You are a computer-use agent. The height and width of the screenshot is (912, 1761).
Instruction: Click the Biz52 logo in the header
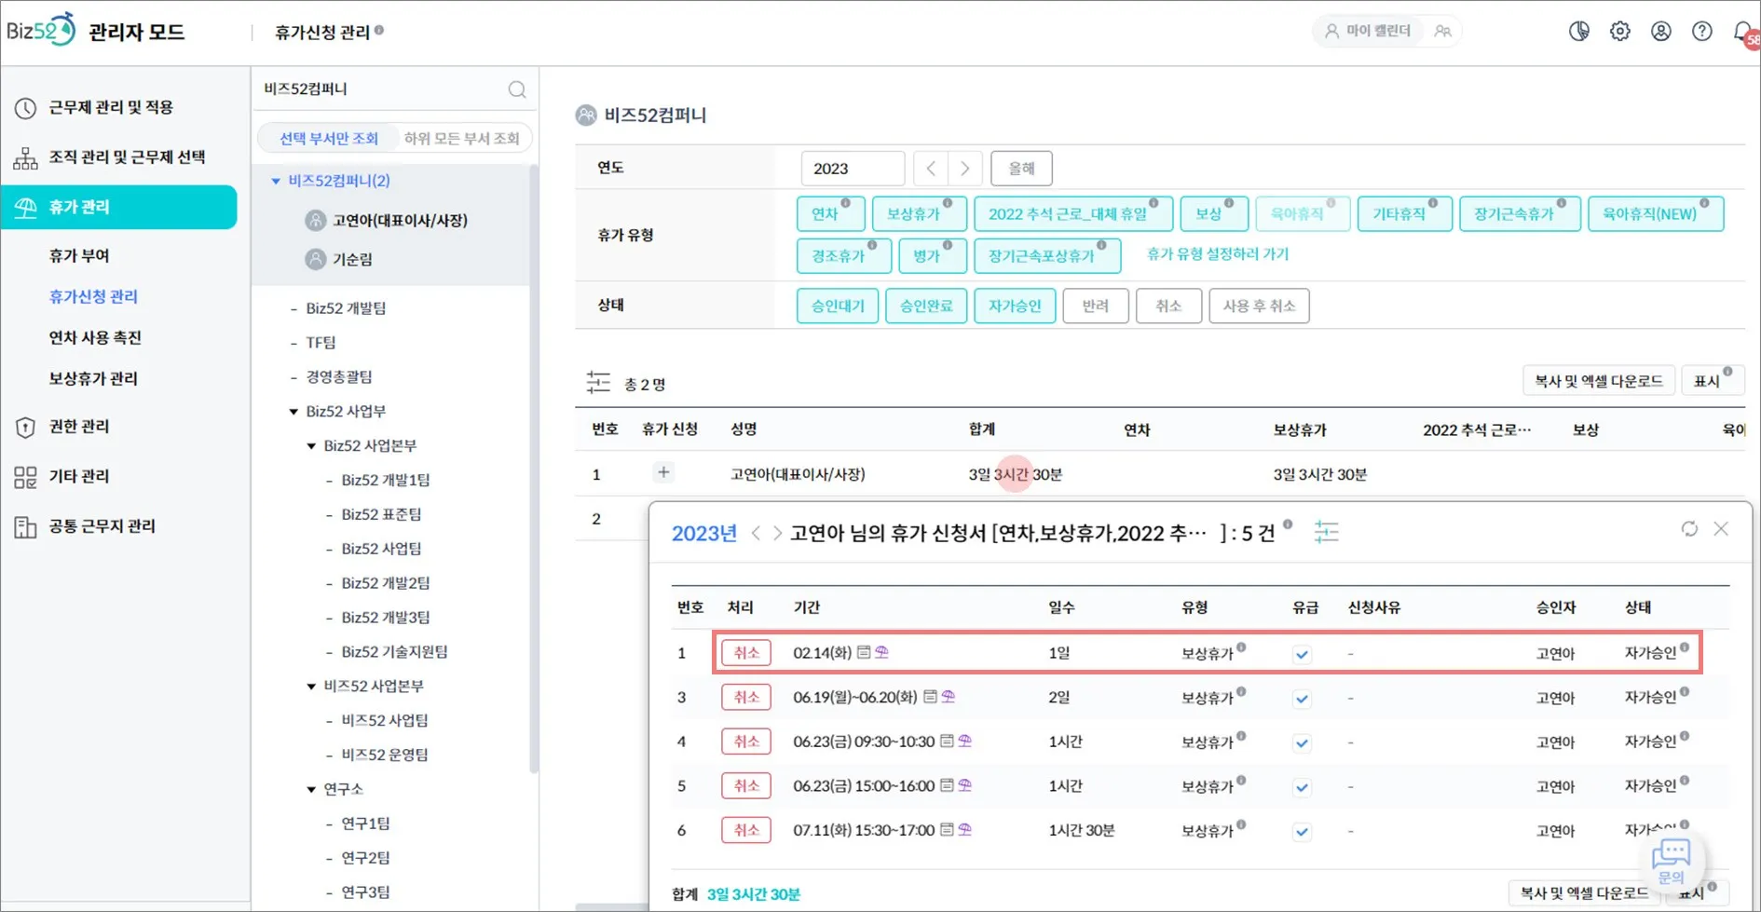[x=41, y=30]
